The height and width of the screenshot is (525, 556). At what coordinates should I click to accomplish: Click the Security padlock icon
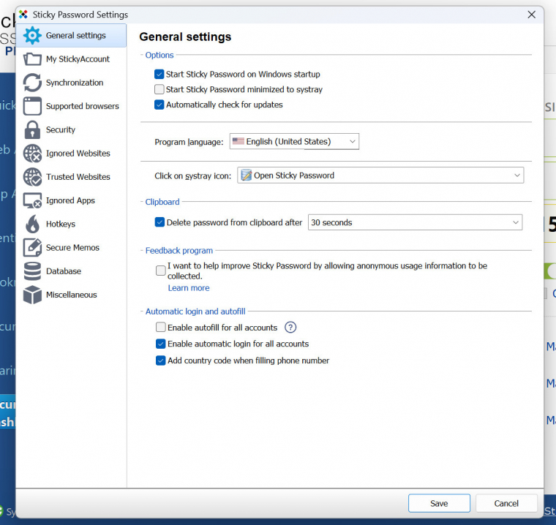click(33, 129)
